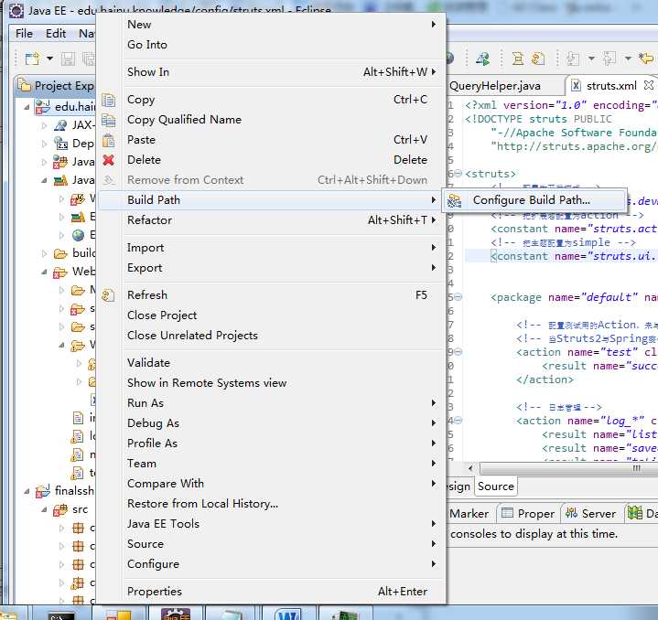
Task: Click the Next Annotation toolbar icon
Action: tap(573, 59)
